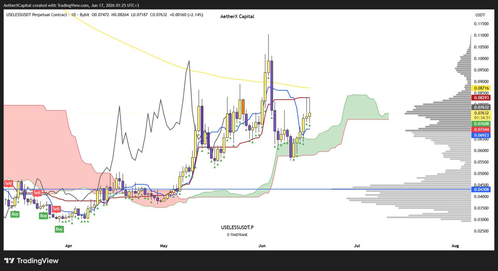
Task: Click the Jun label on the time axis
Action: tap(262, 246)
